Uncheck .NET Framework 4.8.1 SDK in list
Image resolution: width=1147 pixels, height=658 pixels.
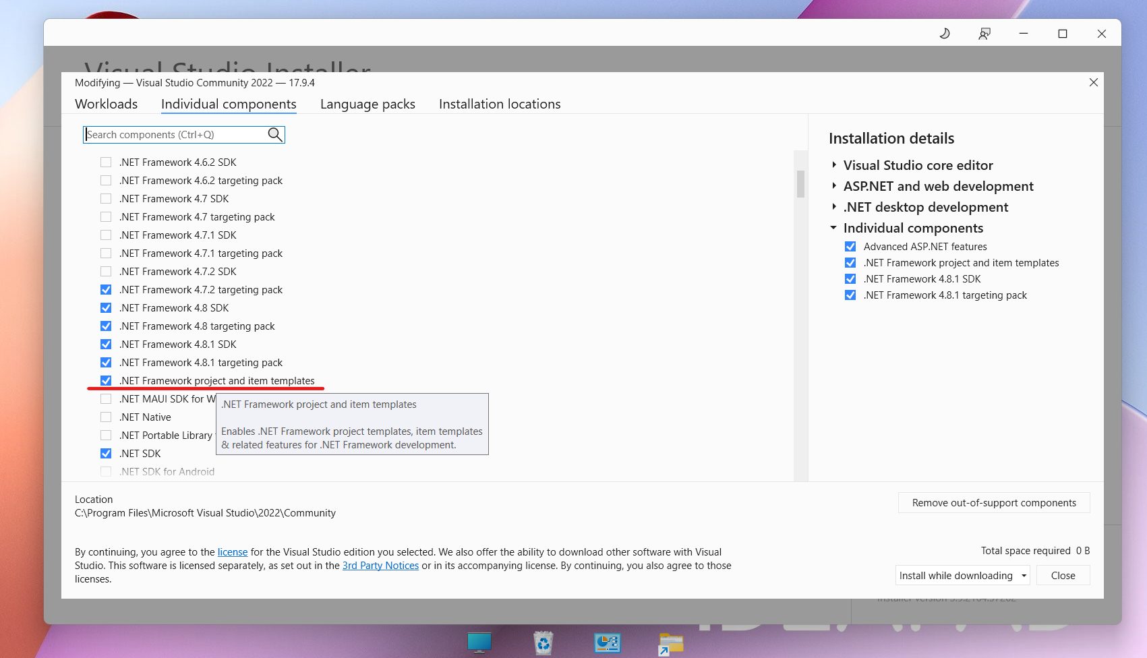click(106, 345)
